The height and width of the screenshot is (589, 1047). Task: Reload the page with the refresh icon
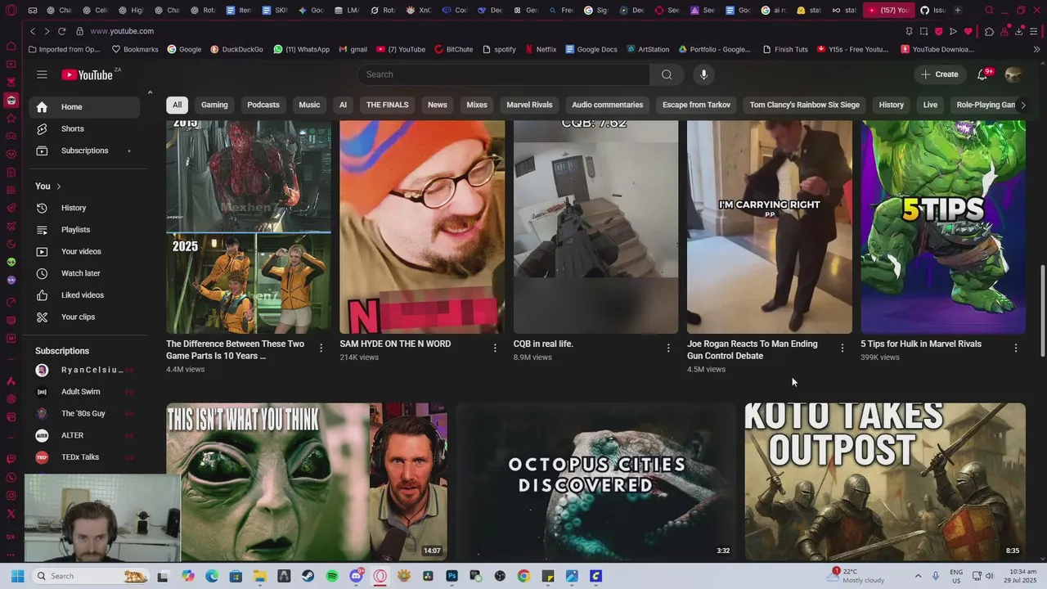tap(61, 31)
